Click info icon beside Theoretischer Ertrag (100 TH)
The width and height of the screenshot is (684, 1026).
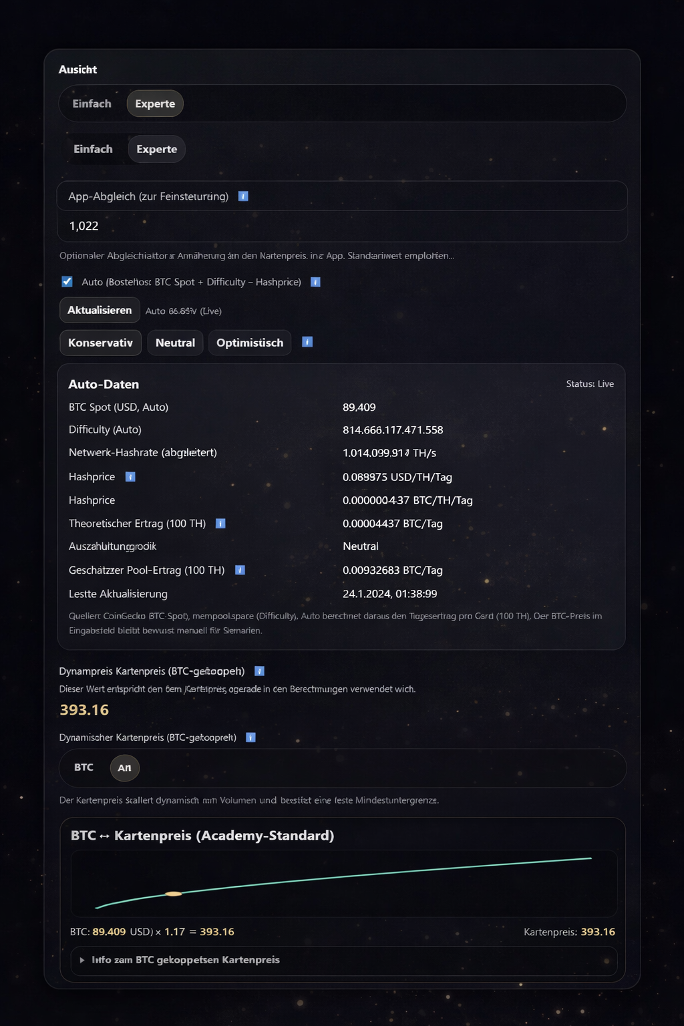pyautogui.click(x=220, y=524)
